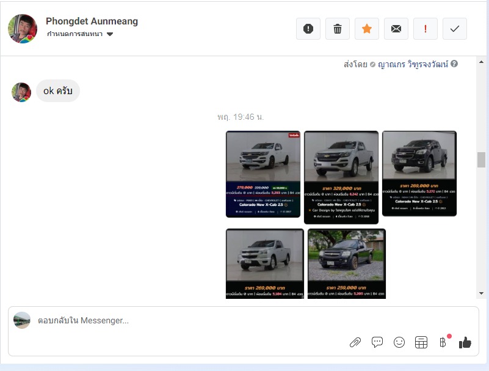Click scrollbar down arrow in chat pane
The width and height of the screenshot is (489, 371).
pyautogui.click(x=481, y=293)
